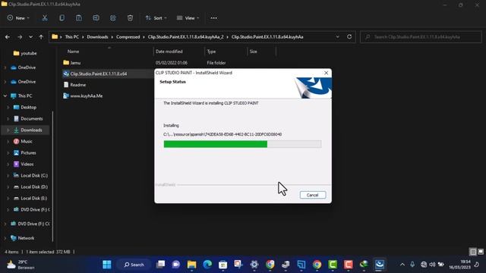This screenshot has width=486, height=273.
Task: Click the Paste icon in toolbar
Action: pyautogui.click(x=79, y=18)
